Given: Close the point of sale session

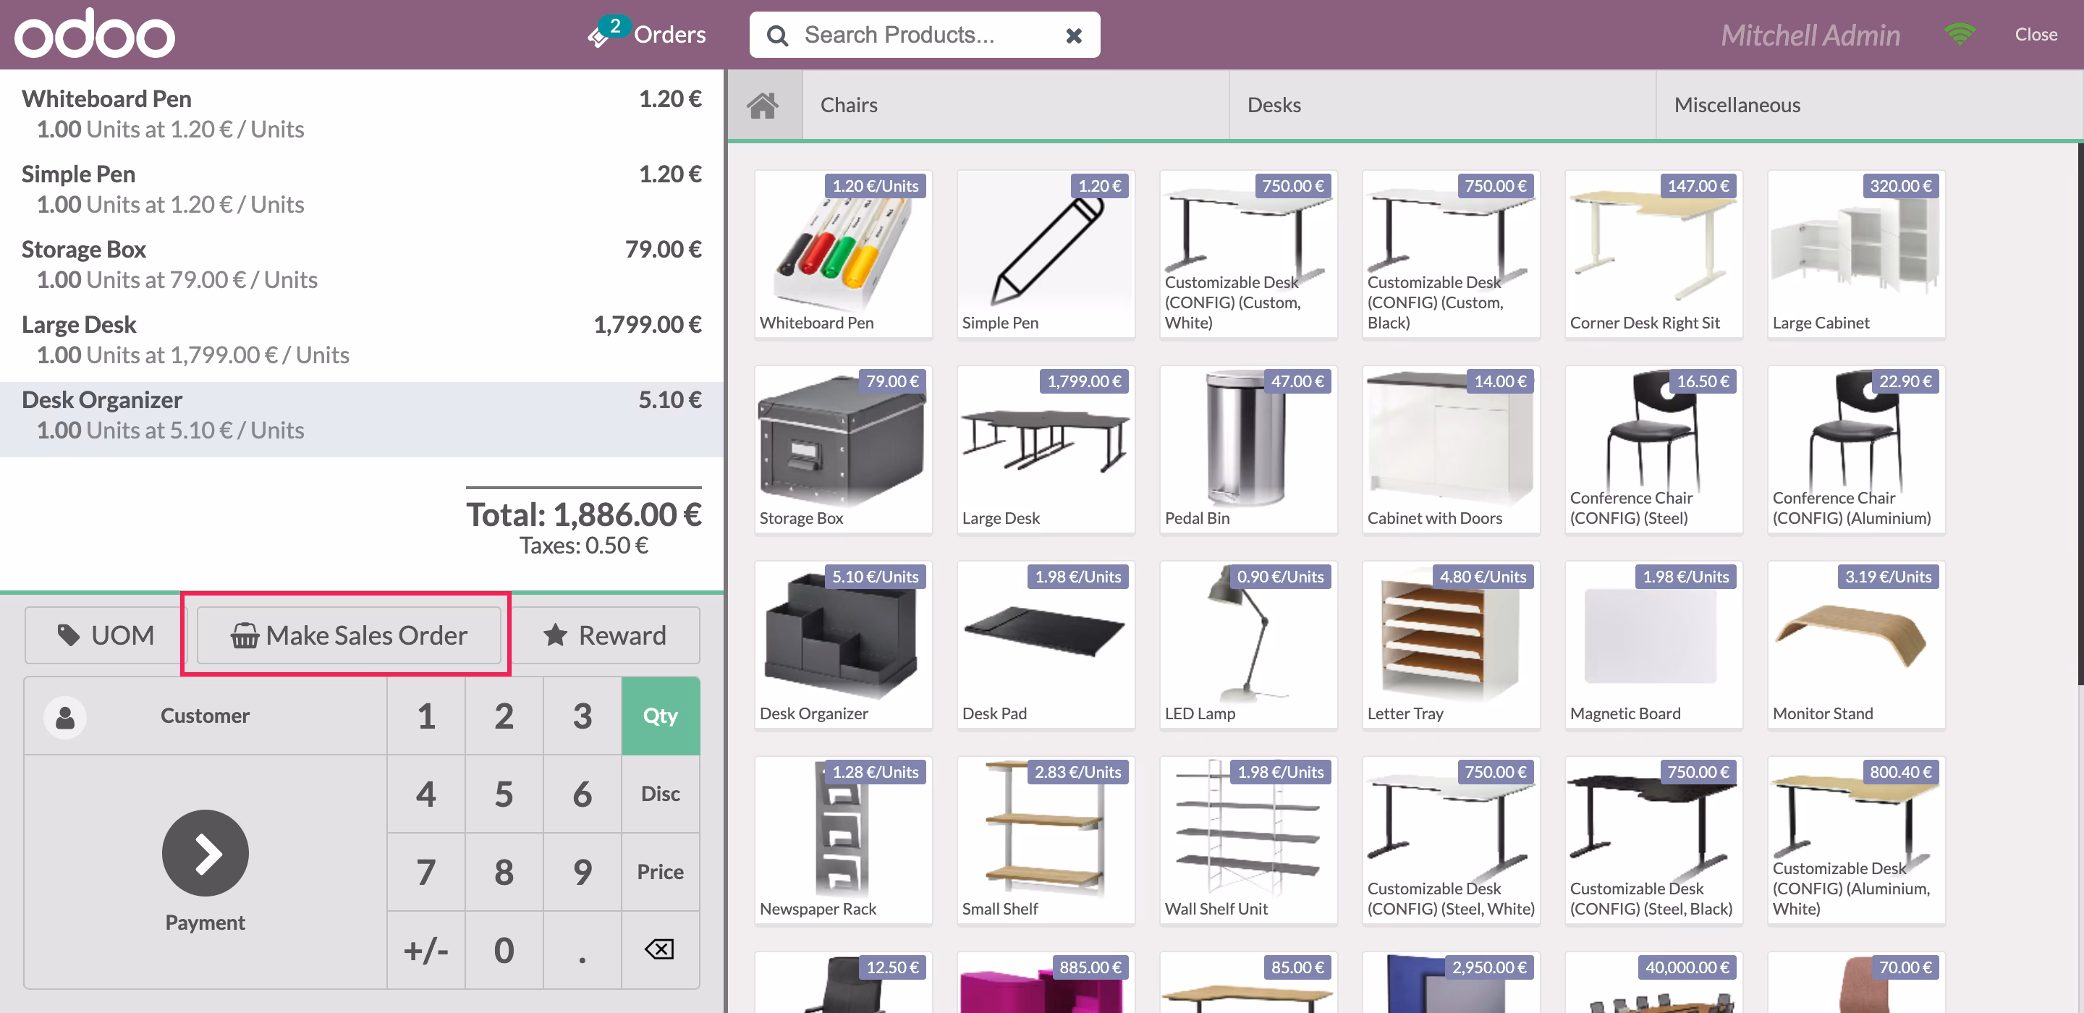Looking at the screenshot, I should [2036, 34].
